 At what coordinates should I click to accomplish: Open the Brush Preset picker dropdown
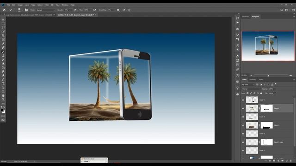[22, 10]
